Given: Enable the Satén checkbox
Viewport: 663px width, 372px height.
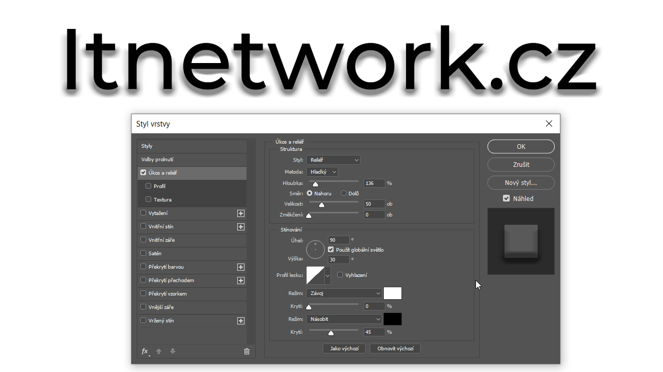Looking at the screenshot, I should click(143, 253).
